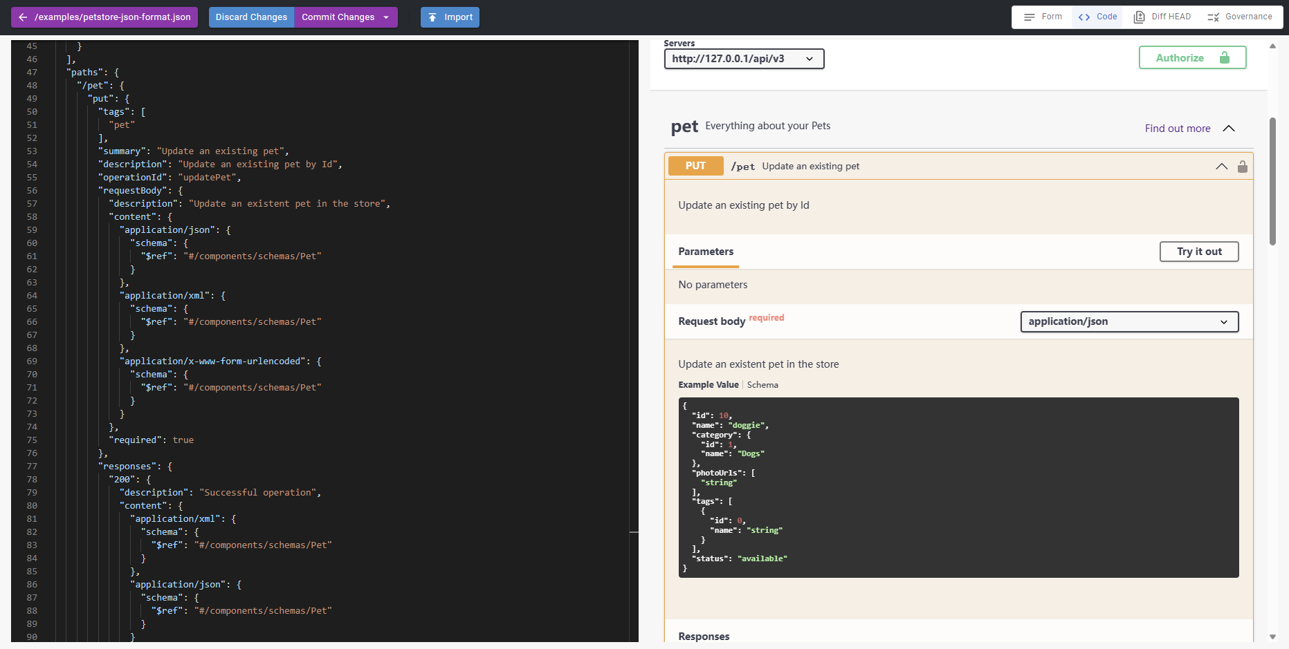Click Try it out button
The image size is (1289, 649).
point(1199,252)
